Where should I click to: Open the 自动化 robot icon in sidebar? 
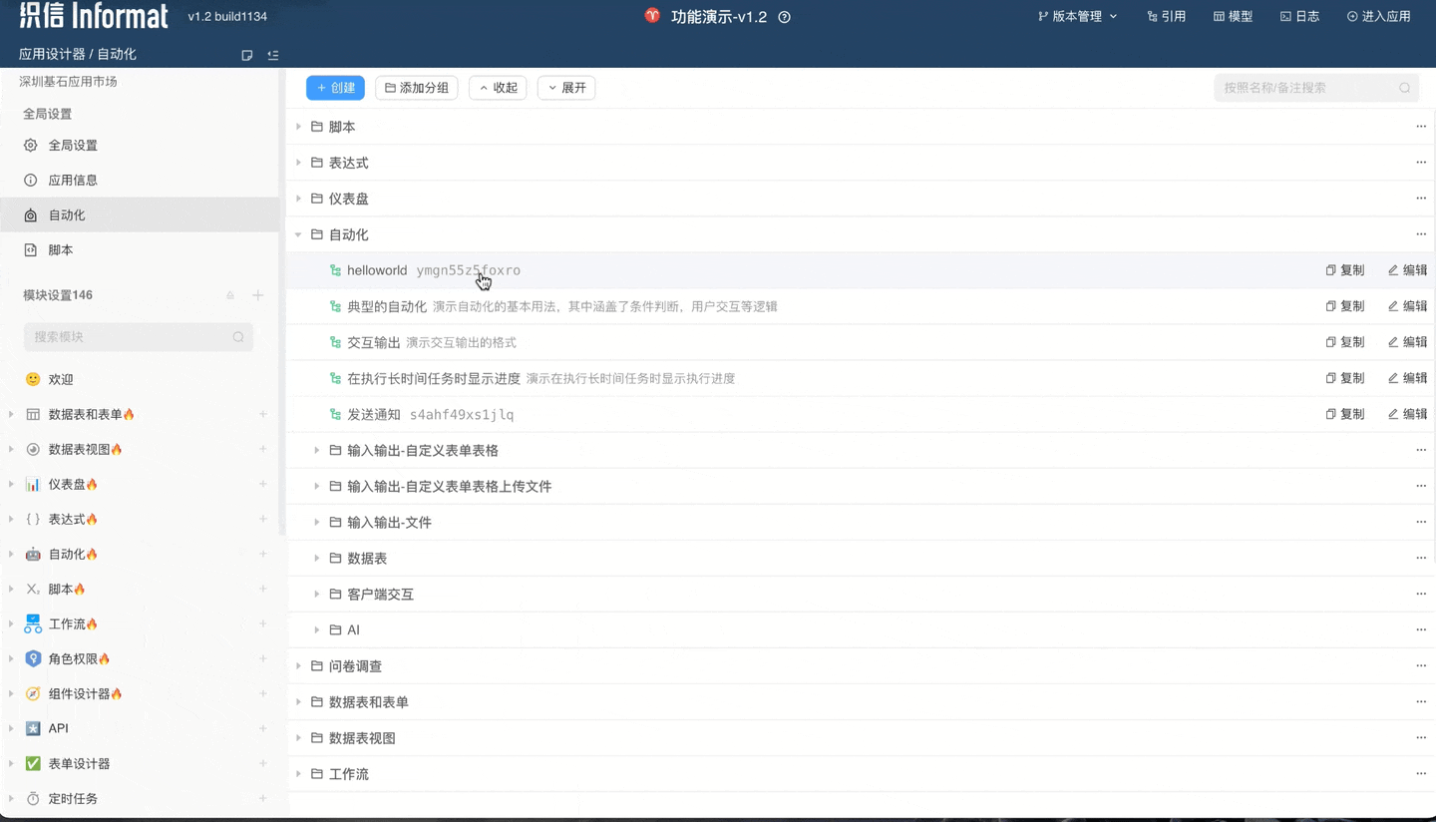(x=31, y=554)
